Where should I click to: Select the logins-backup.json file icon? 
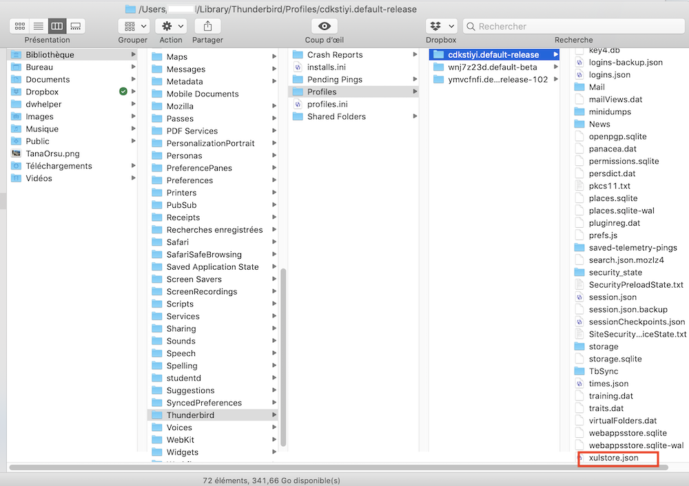coord(579,63)
